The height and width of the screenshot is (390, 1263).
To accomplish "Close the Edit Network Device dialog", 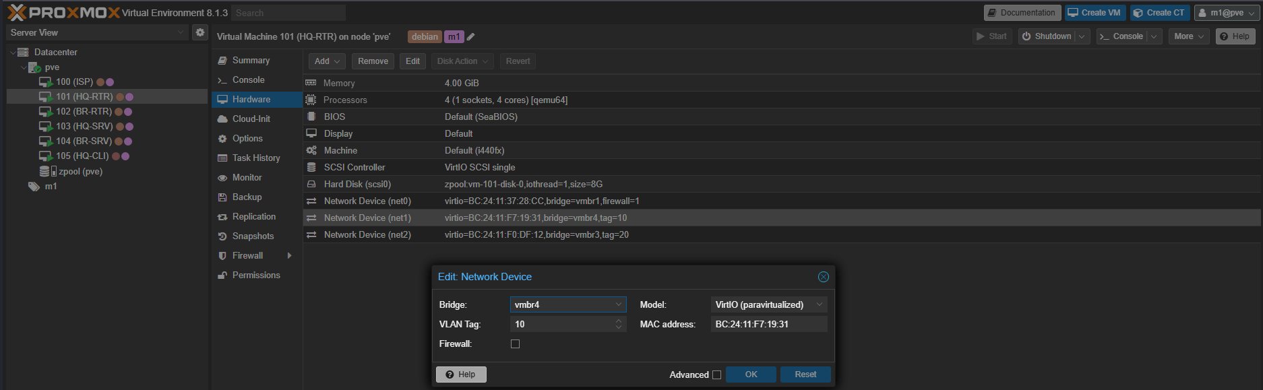I will pos(823,277).
